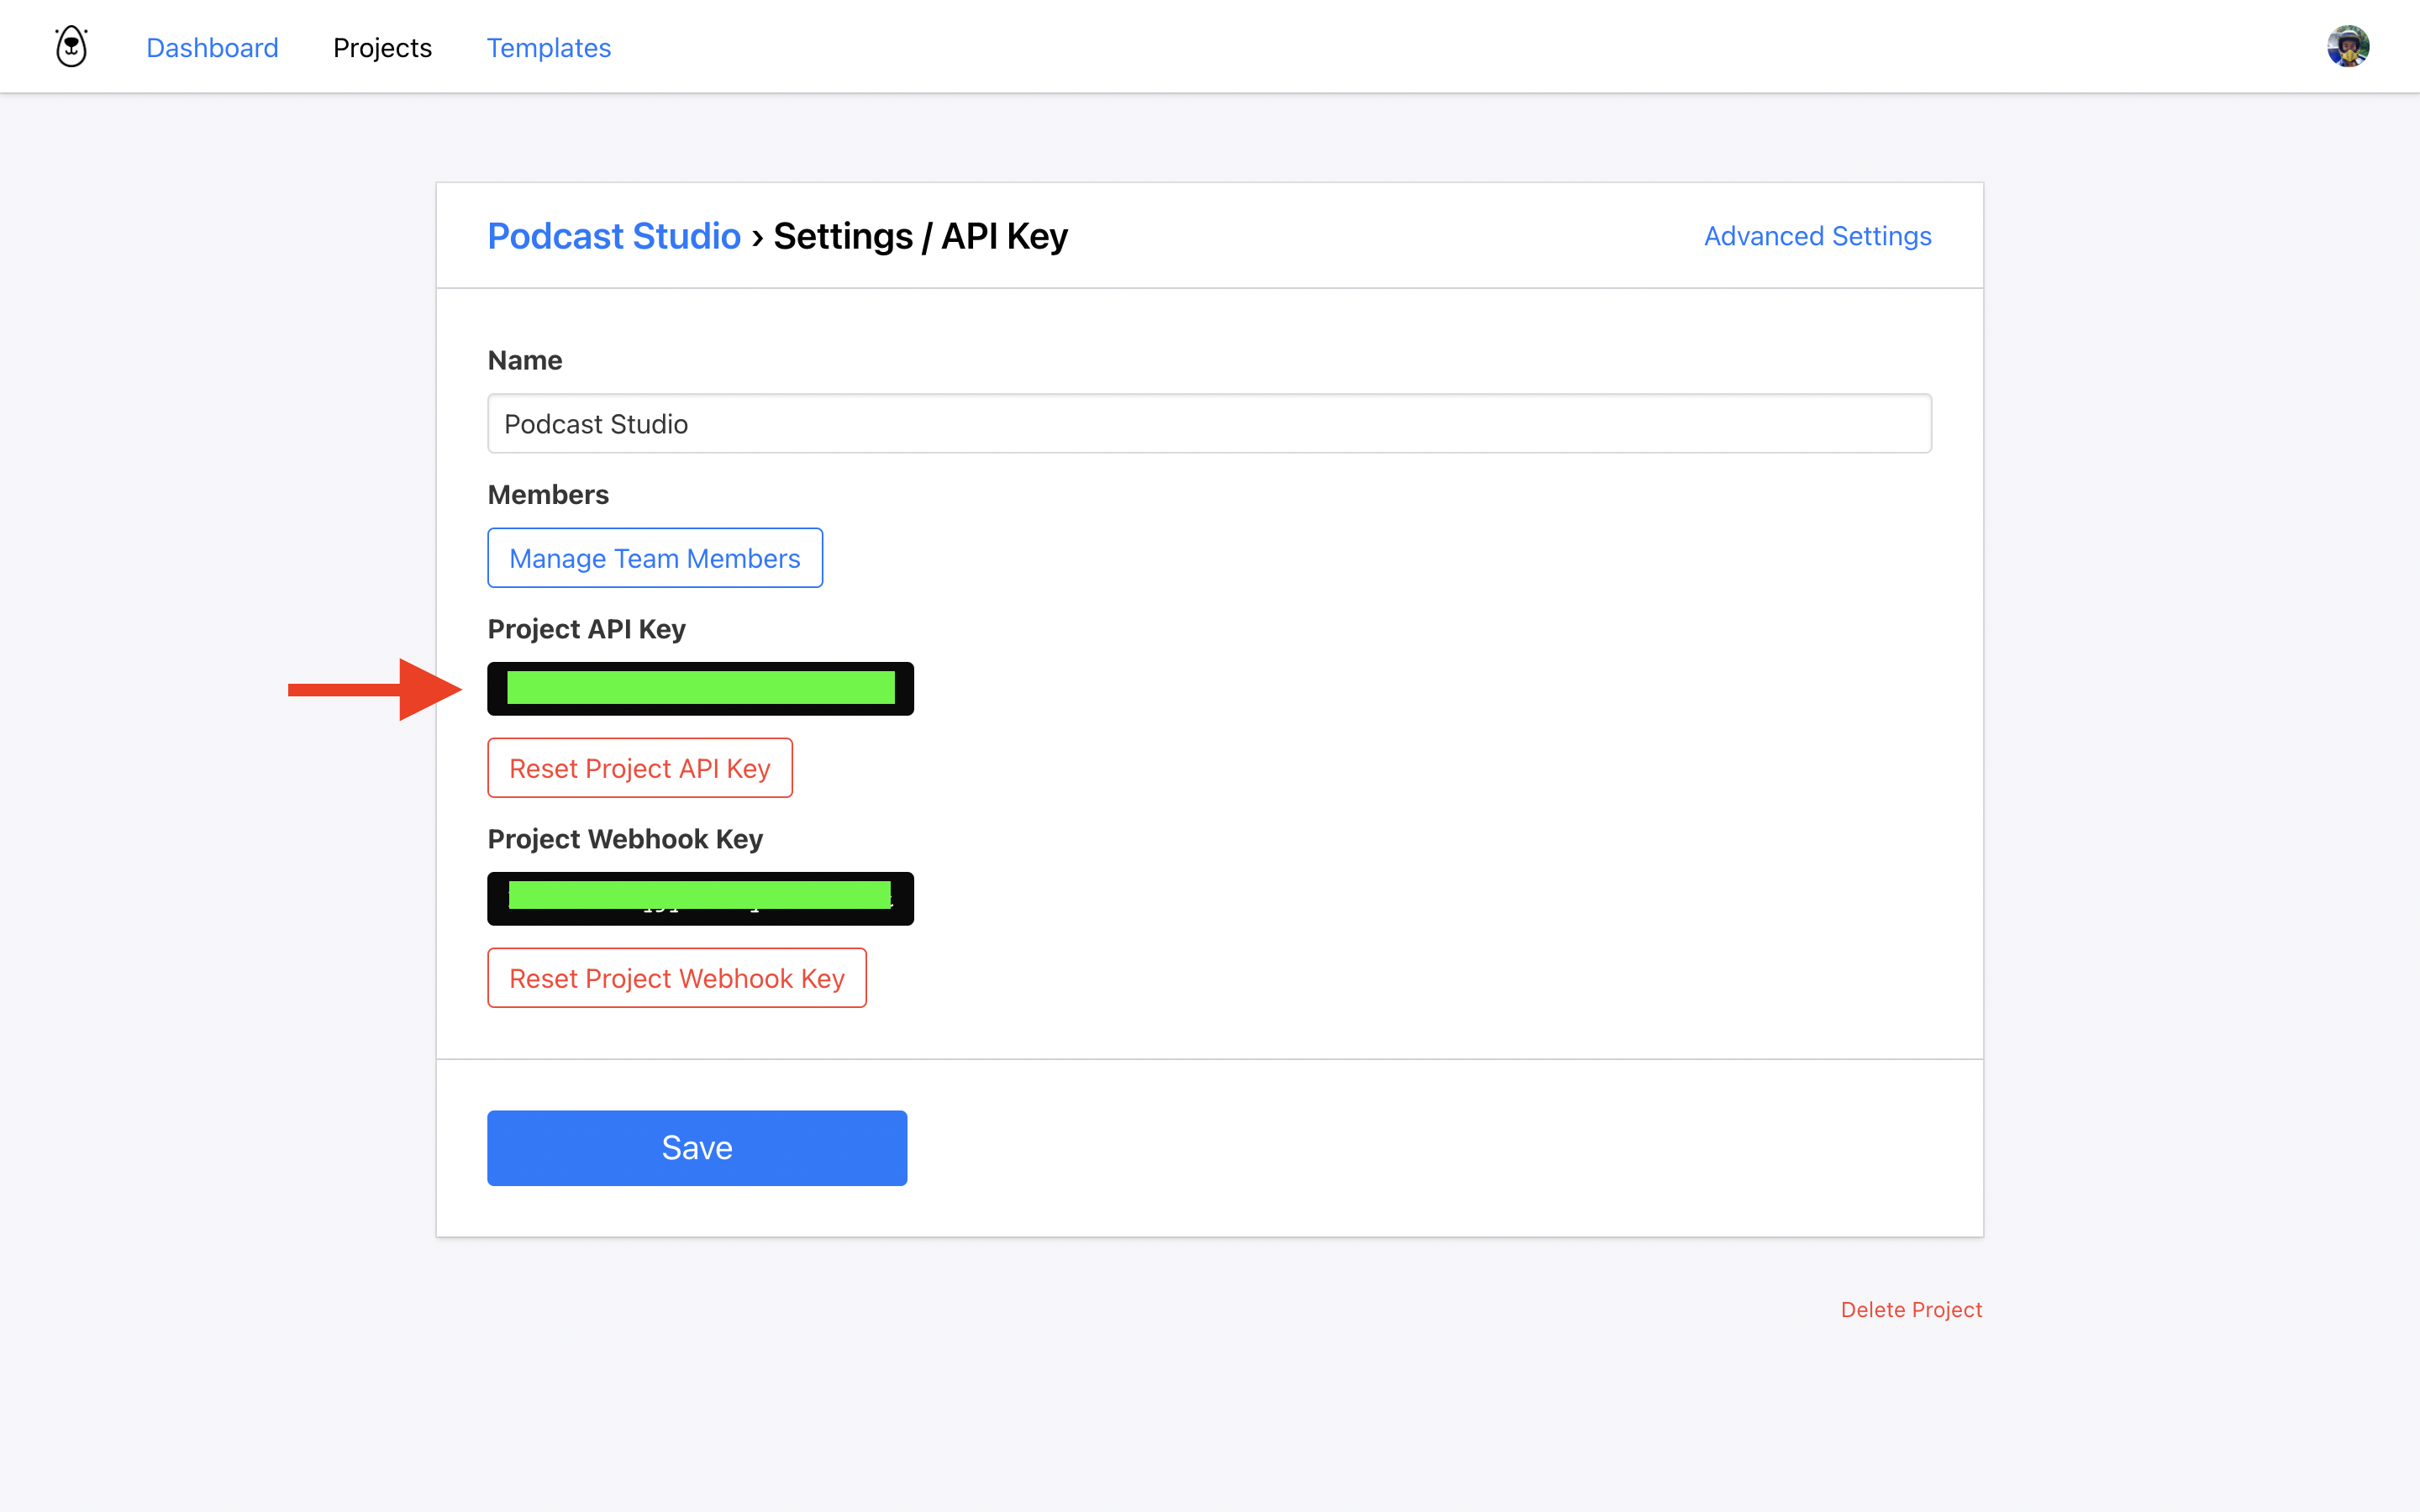The width and height of the screenshot is (2420, 1512).
Task: Click the Members section label
Action: [x=548, y=495]
